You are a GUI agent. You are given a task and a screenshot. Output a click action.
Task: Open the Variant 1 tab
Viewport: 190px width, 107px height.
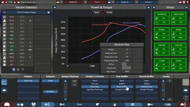pos(148,2)
